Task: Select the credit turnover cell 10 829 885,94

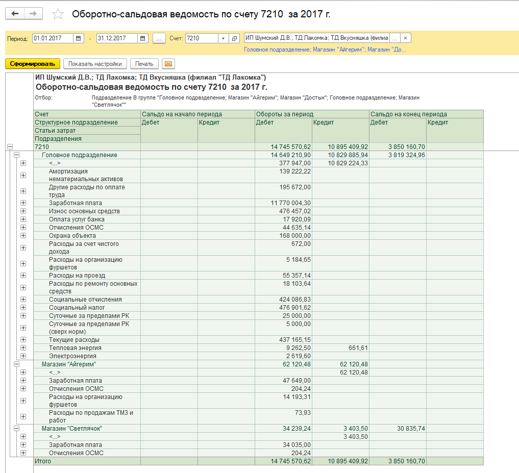Action: [340, 155]
